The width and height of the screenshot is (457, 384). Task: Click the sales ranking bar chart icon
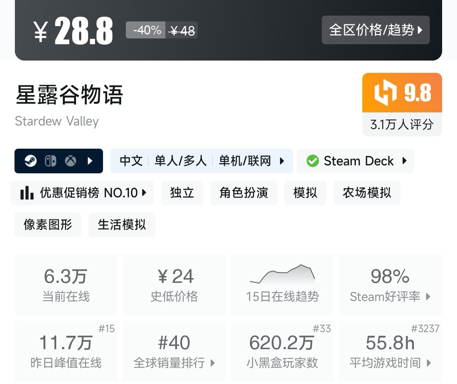point(27,193)
